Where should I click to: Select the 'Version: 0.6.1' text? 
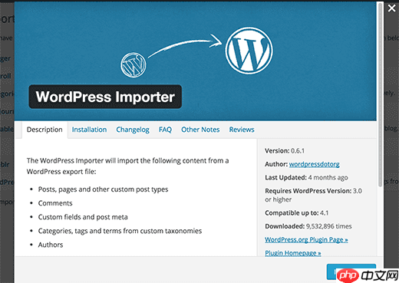pyautogui.click(x=285, y=151)
